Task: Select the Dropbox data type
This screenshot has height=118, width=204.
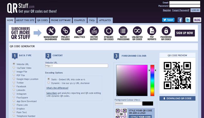Action: pyautogui.click(x=14, y=108)
